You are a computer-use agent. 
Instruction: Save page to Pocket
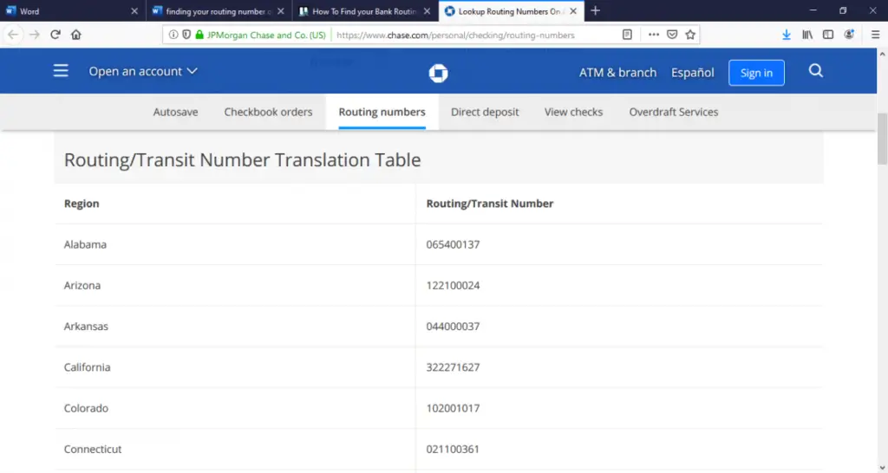(672, 35)
